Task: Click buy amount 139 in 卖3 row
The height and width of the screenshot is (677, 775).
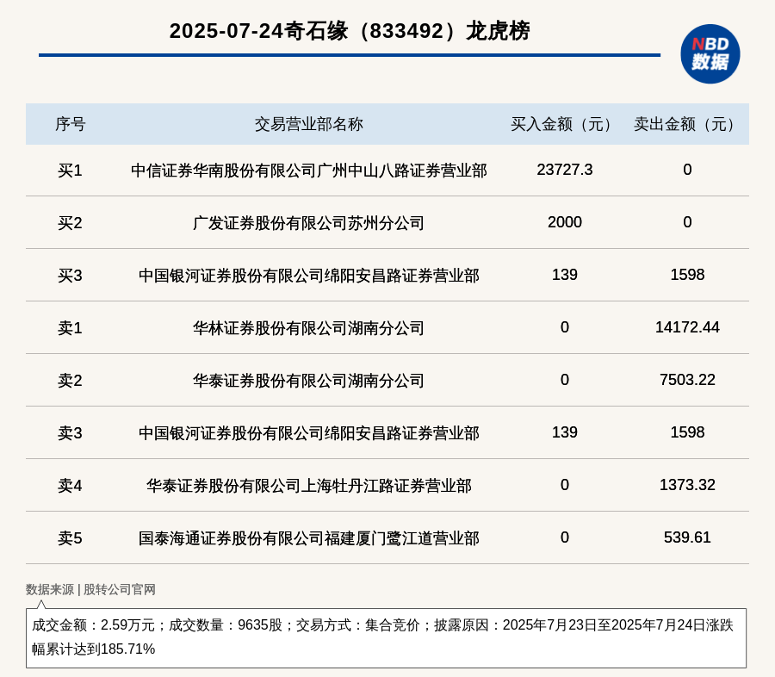Action: pos(564,432)
